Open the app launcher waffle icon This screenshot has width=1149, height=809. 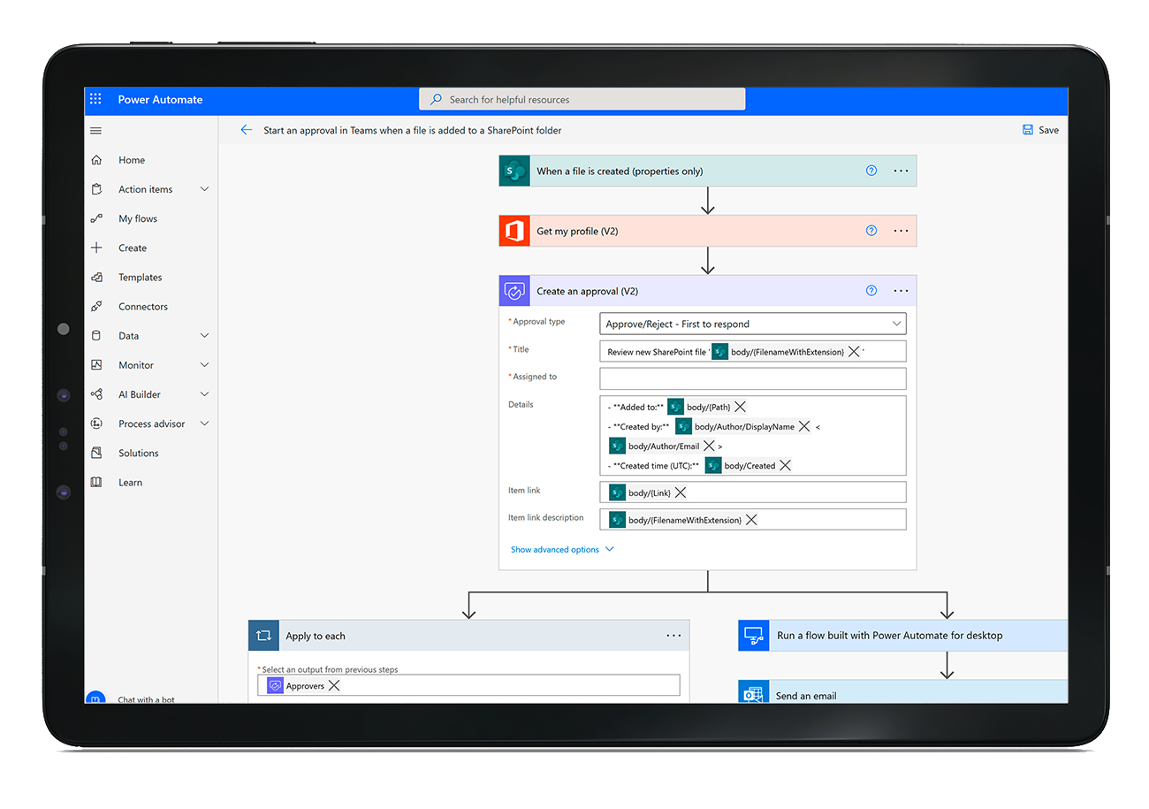(95, 100)
